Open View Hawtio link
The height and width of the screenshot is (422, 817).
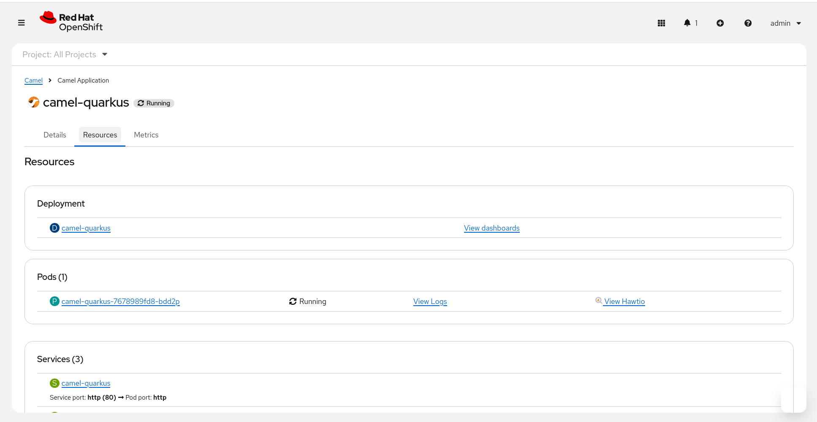click(x=624, y=301)
